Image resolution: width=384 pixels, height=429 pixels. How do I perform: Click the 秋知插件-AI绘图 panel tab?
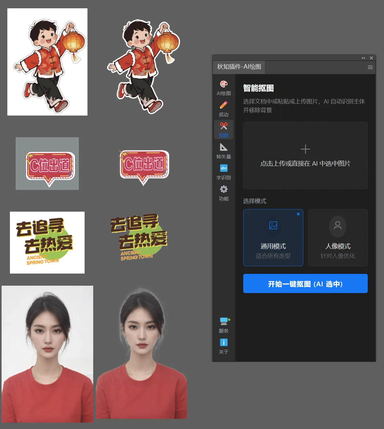pyautogui.click(x=239, y=67)
